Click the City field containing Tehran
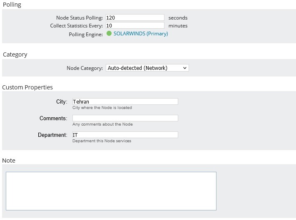Image resolution: width=296 pixels, height=220 pixels. (125, 101)
